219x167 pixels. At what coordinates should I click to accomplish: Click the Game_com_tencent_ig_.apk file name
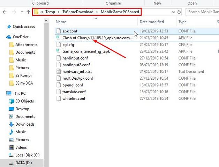point(86,51)
